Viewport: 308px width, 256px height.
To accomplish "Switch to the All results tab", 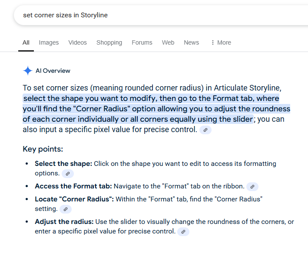I will (x=26, y=42).
